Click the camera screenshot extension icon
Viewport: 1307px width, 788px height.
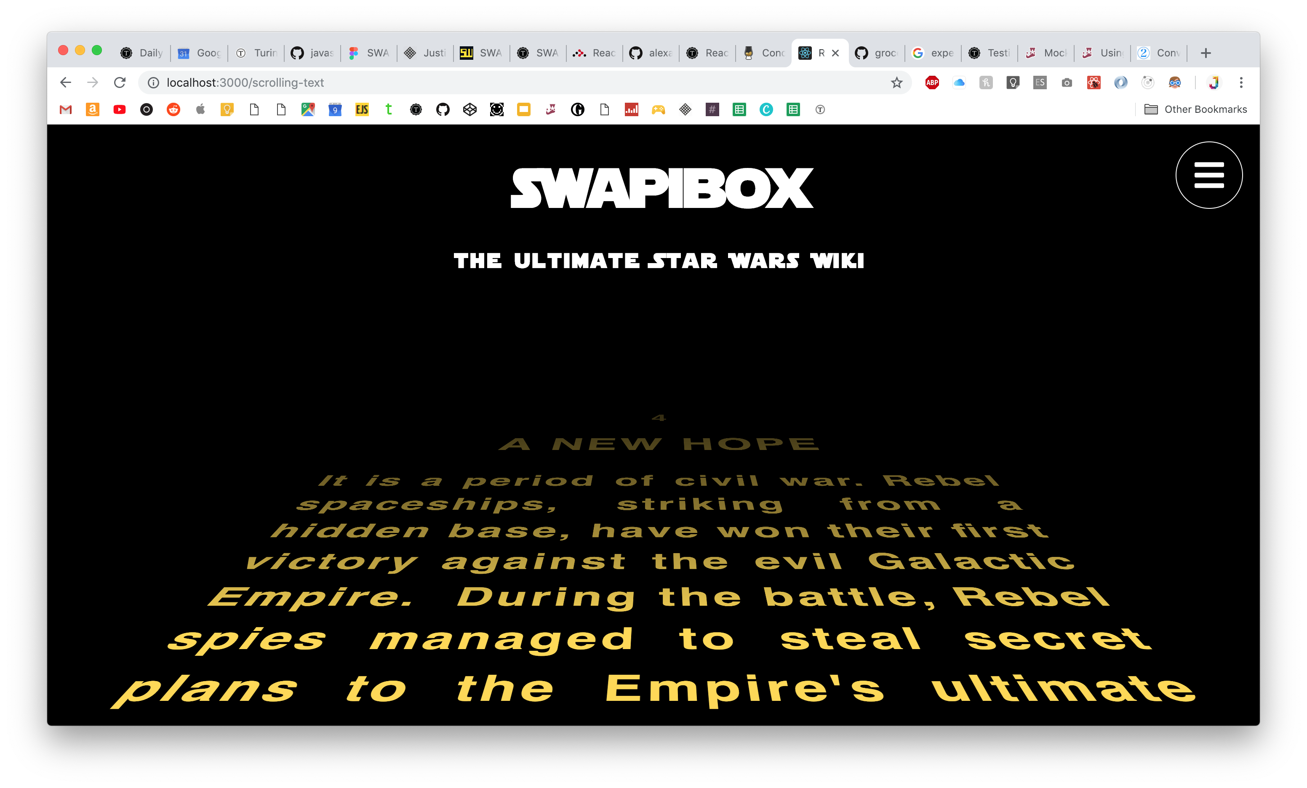(1067, 83)
